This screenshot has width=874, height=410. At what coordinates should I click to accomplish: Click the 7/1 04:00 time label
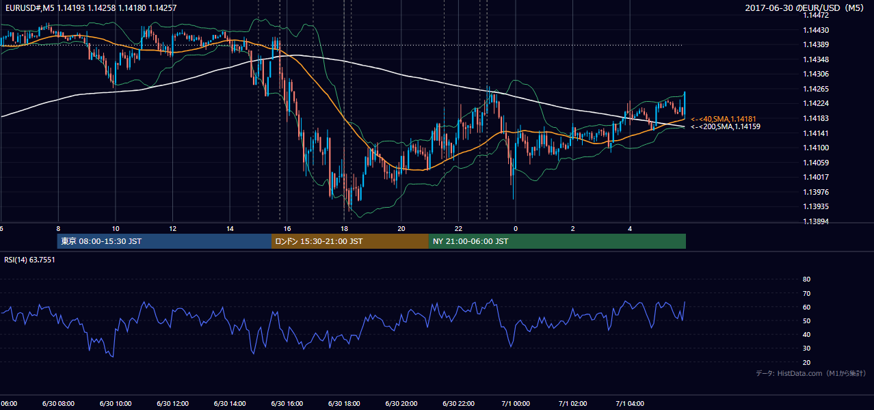point(630,404)
